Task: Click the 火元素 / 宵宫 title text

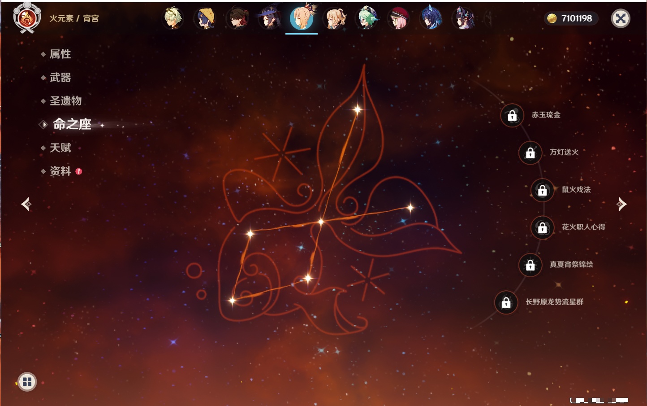Action: click(74, 18)
